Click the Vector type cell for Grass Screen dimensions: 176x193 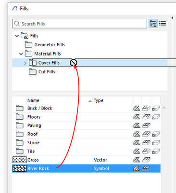pos(101,160)
